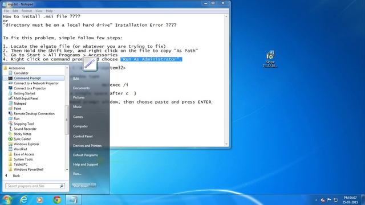Open Notepad View menu
This screenshot has height=205, width=365.
(x=39, y=11)
